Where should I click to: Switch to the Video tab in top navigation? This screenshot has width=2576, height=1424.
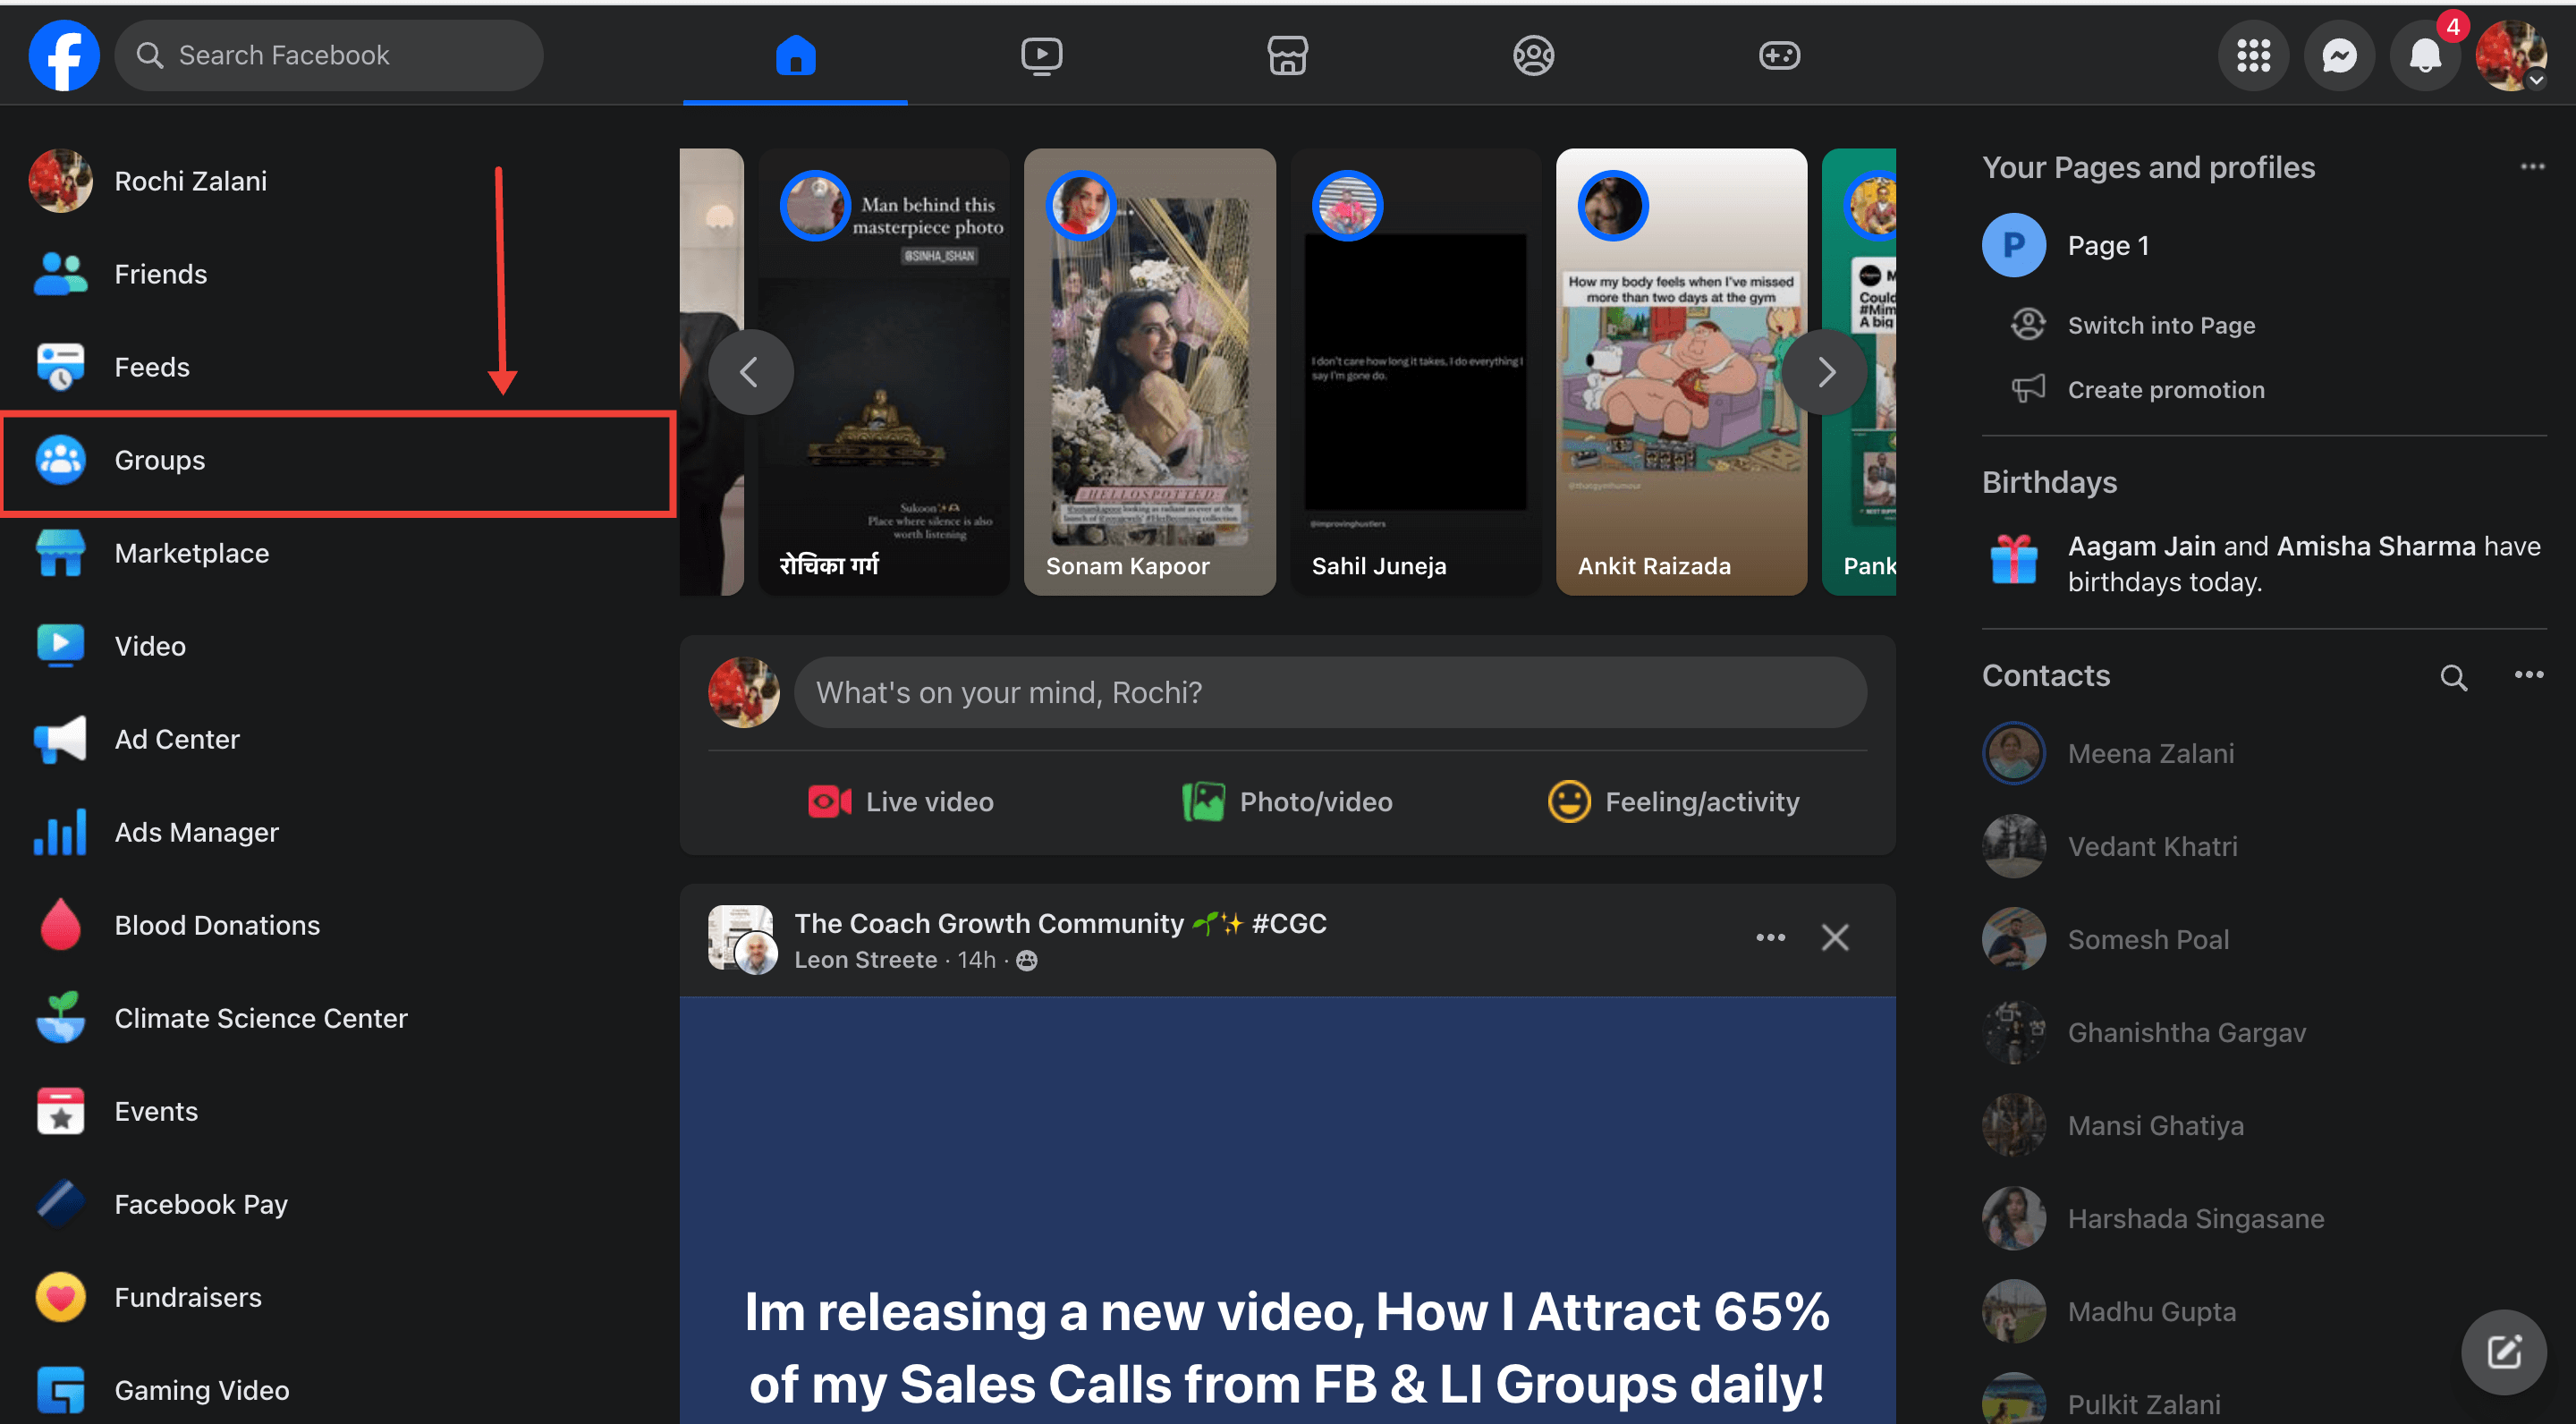[1041, 55]
